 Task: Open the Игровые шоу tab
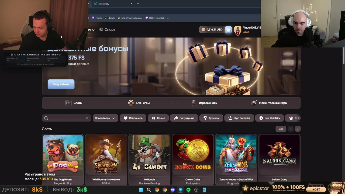(x=204, y=103)
